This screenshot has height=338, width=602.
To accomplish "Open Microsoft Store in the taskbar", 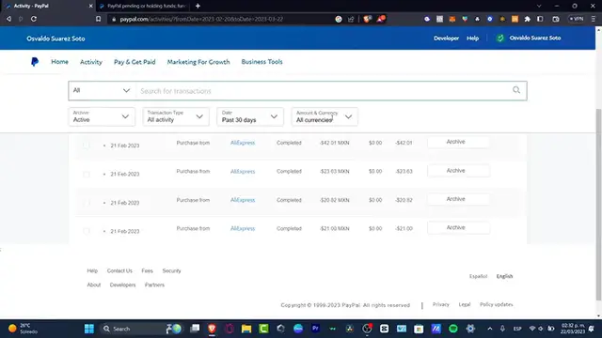I will click(419, 329).
